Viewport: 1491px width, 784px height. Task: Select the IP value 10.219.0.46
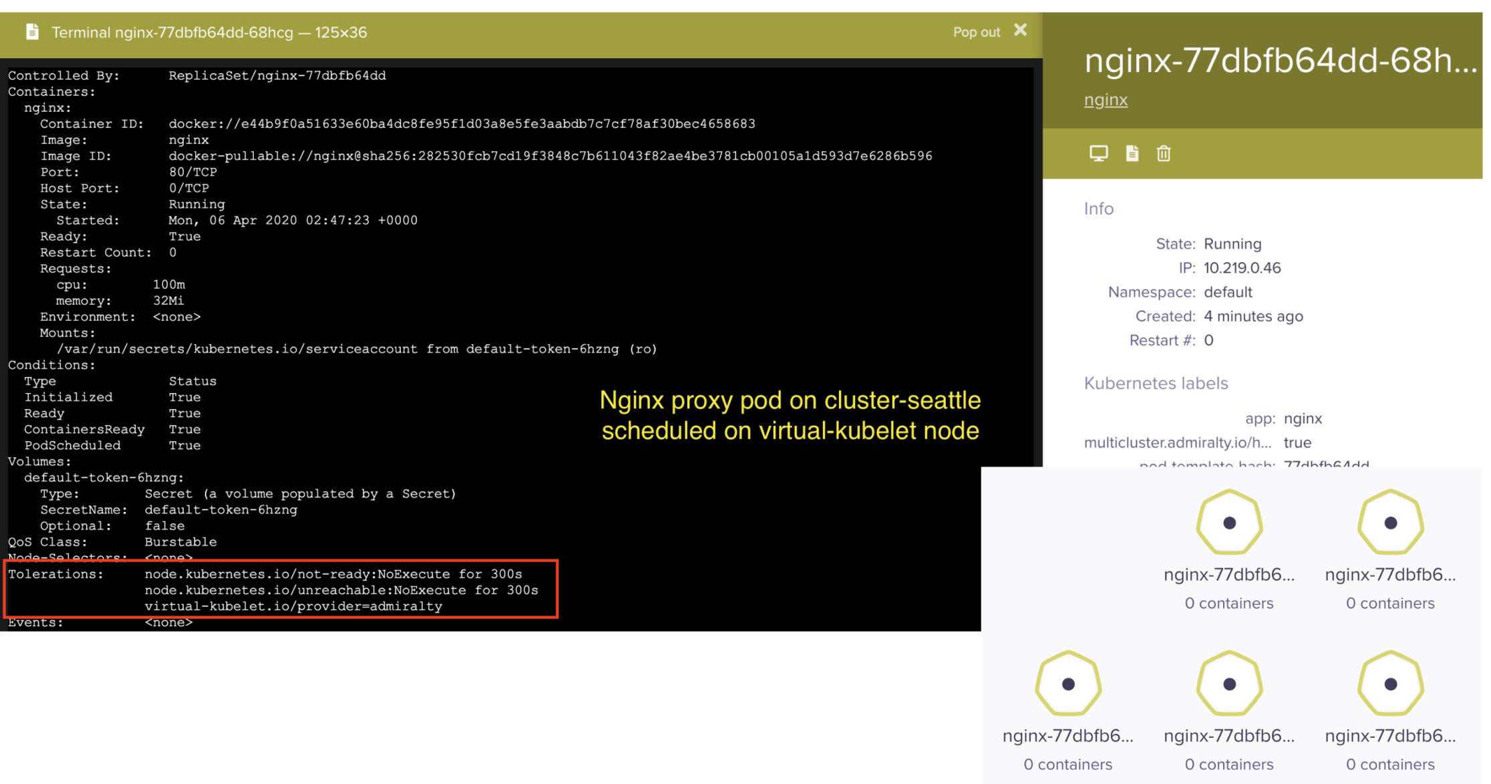(1242, 268)
